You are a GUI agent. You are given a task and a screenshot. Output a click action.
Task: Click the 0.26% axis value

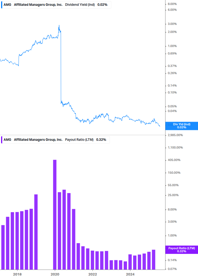172,73
